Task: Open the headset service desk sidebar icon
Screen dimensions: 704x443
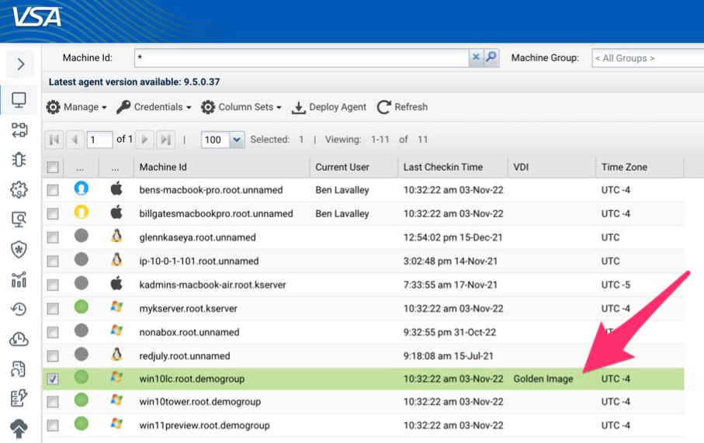Action: point(19,369)
